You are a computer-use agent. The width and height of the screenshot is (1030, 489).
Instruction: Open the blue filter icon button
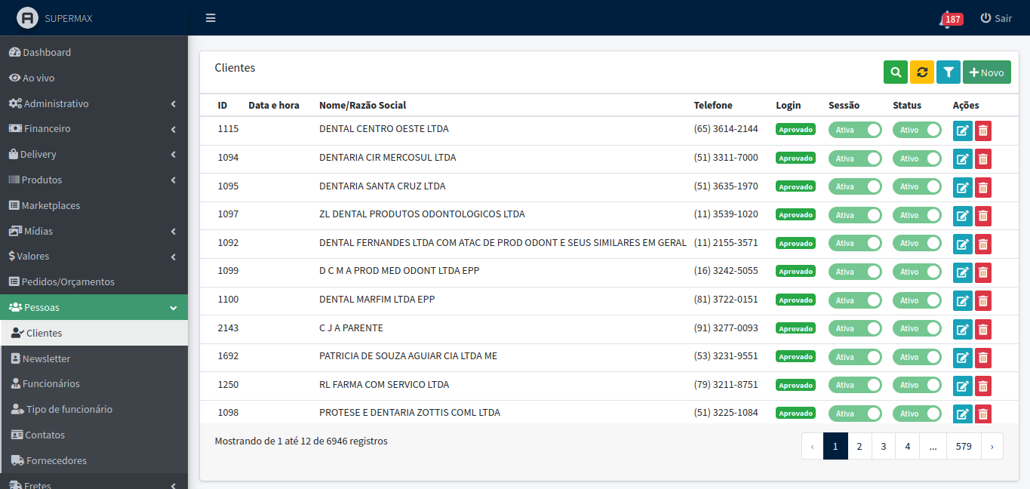949,72
